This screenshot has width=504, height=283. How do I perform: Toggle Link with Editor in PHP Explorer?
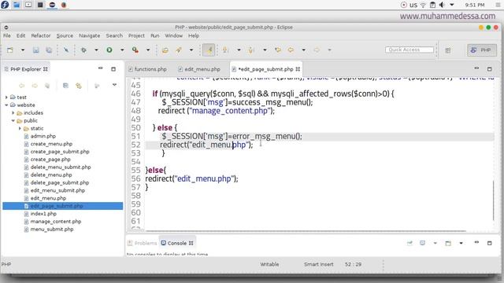coord(79,86)
